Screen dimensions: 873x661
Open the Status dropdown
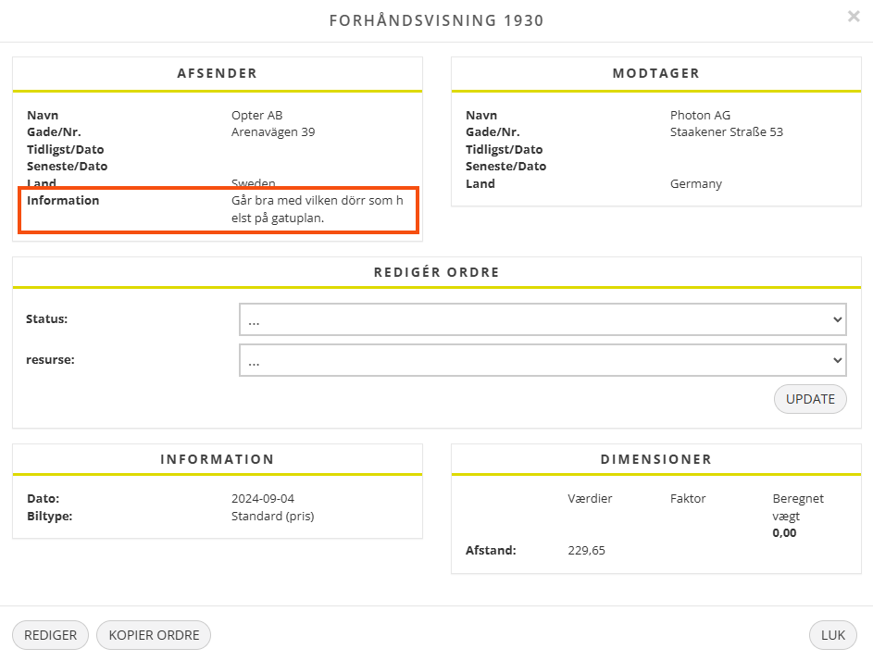click(543, 319)
